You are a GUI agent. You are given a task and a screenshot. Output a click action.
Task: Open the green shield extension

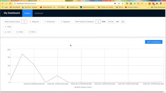pyautogui.click(x=127, y=3)
